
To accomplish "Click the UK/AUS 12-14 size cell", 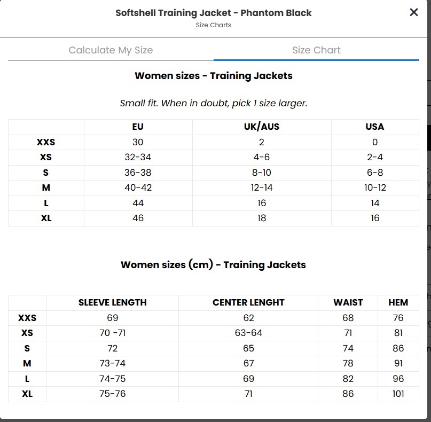I will click(x=262, y=187).
